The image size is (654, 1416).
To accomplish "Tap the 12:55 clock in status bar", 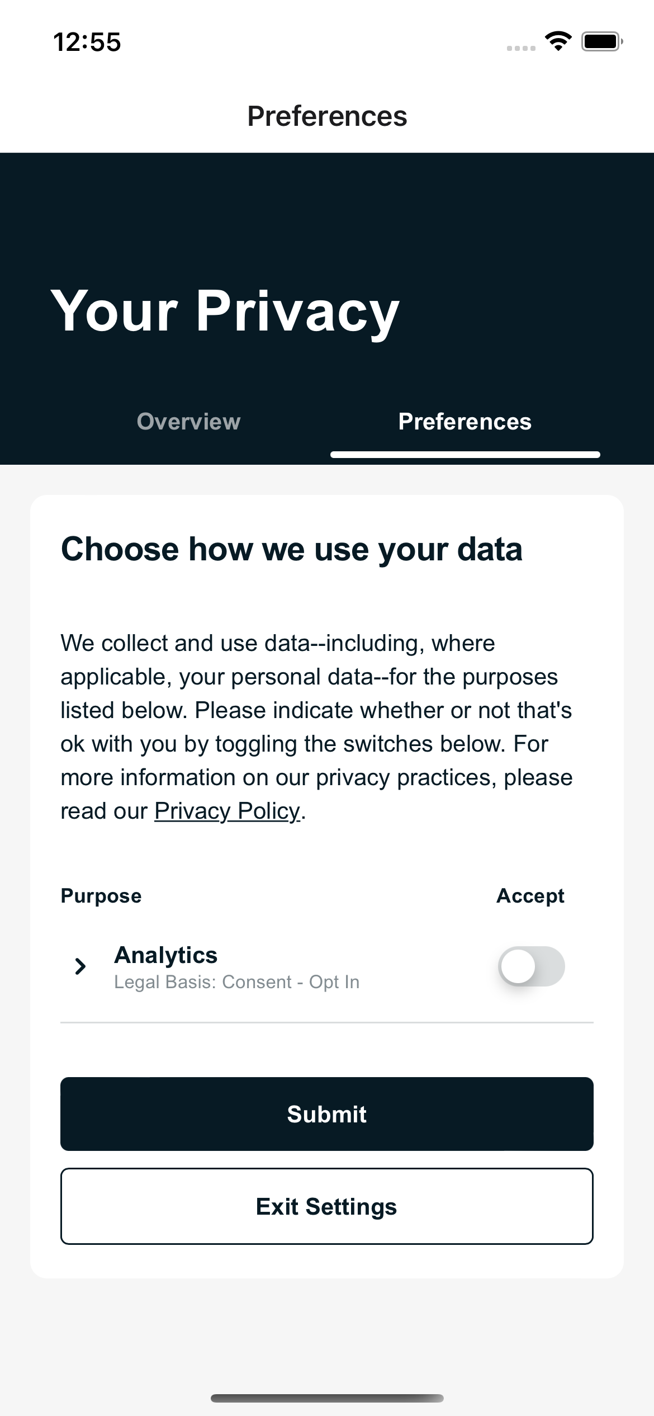I will click(87, 42).
